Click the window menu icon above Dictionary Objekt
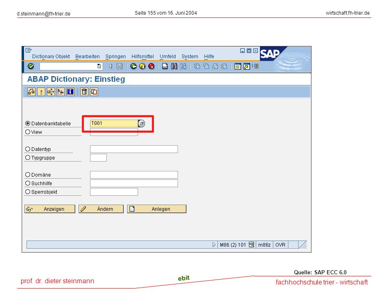The image size is (391, 293). [x=29, y=50]
